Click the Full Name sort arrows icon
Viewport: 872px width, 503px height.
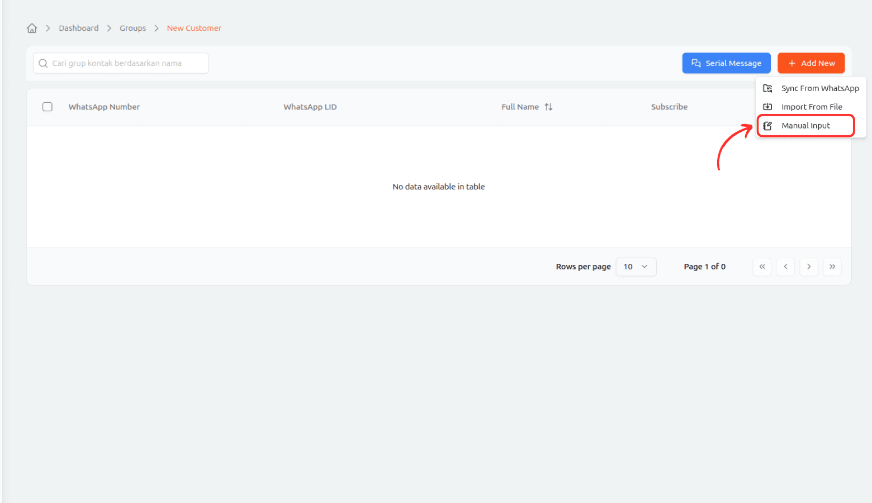click(548, 107)
